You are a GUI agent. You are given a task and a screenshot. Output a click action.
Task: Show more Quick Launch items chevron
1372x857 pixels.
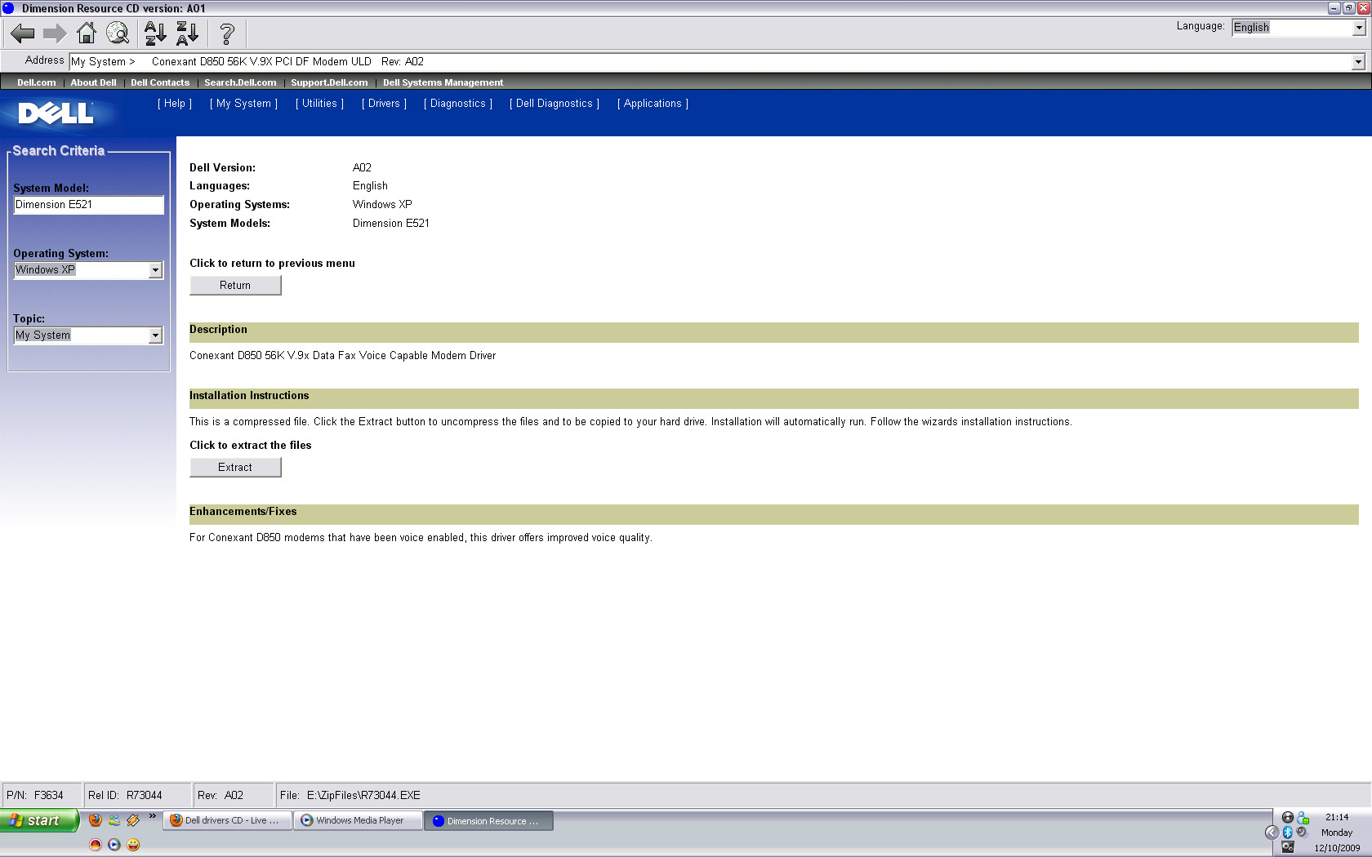coord(152,816)
